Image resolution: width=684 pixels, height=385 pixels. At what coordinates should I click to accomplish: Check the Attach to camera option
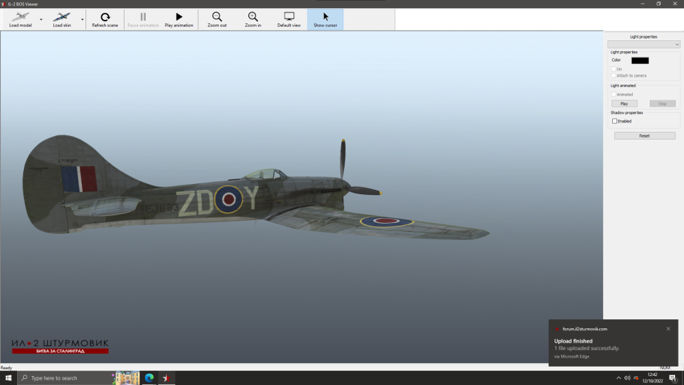(x=614, y=75)
